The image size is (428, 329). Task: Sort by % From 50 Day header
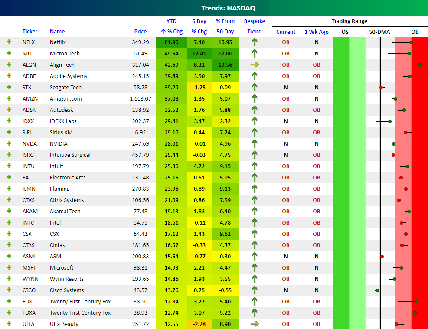pos(225,26)
